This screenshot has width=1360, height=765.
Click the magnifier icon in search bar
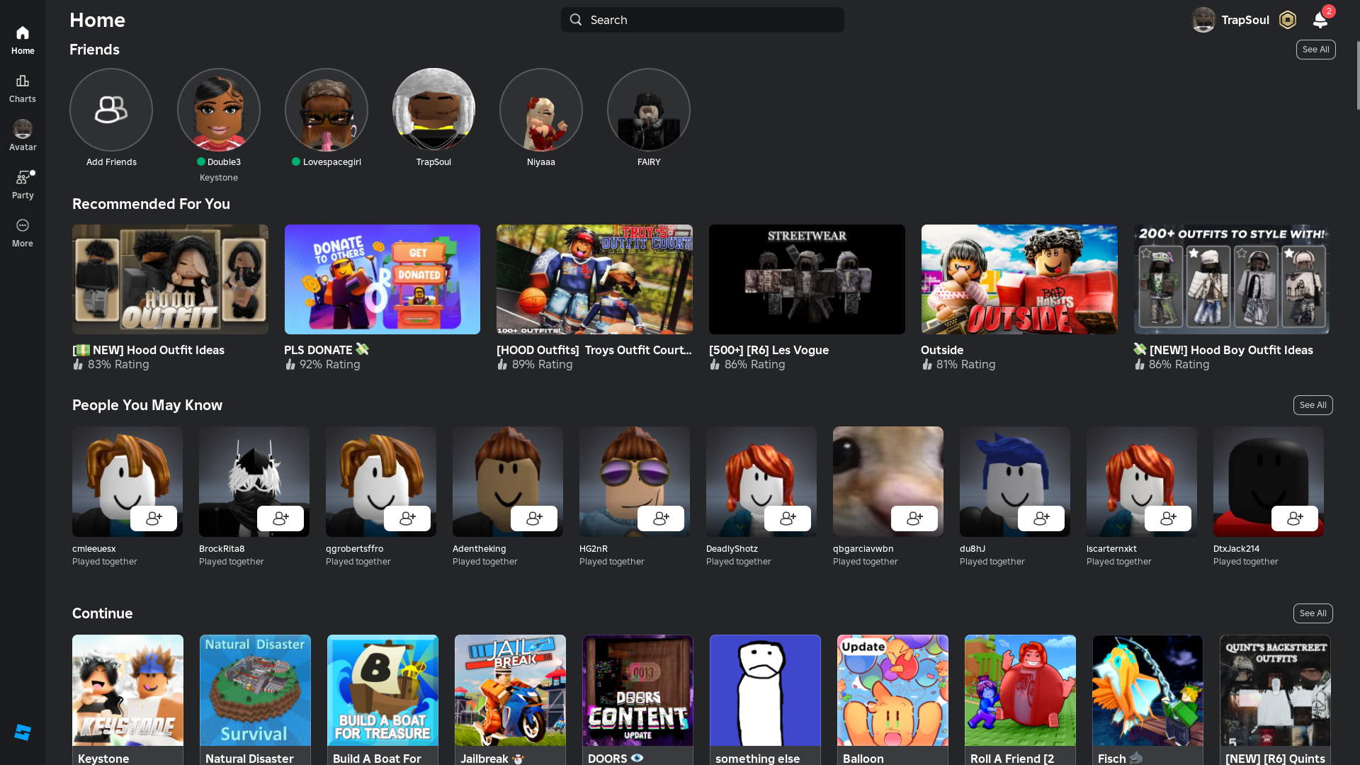click(576, 20)
